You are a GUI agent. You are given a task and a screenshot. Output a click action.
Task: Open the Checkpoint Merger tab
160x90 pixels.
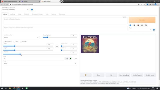click(x=37, y=14)
